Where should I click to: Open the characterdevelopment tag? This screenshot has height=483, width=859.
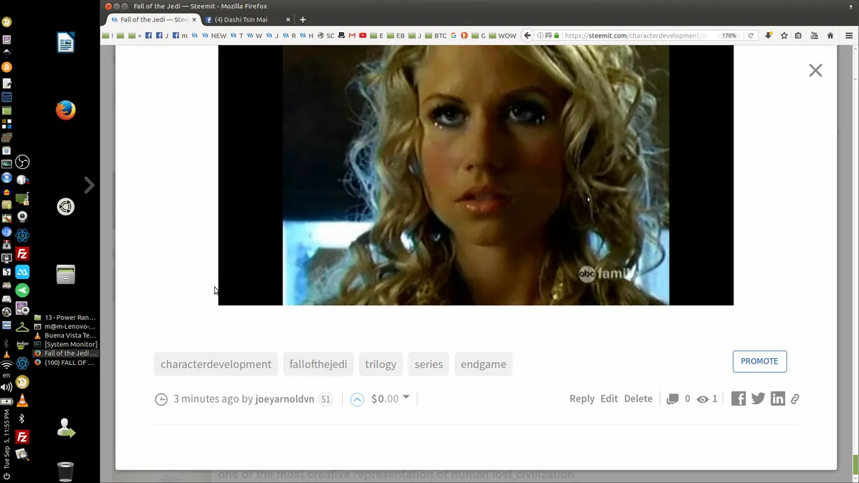point(216,364)
